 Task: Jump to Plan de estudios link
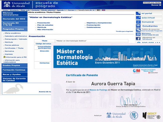[45, 25]
